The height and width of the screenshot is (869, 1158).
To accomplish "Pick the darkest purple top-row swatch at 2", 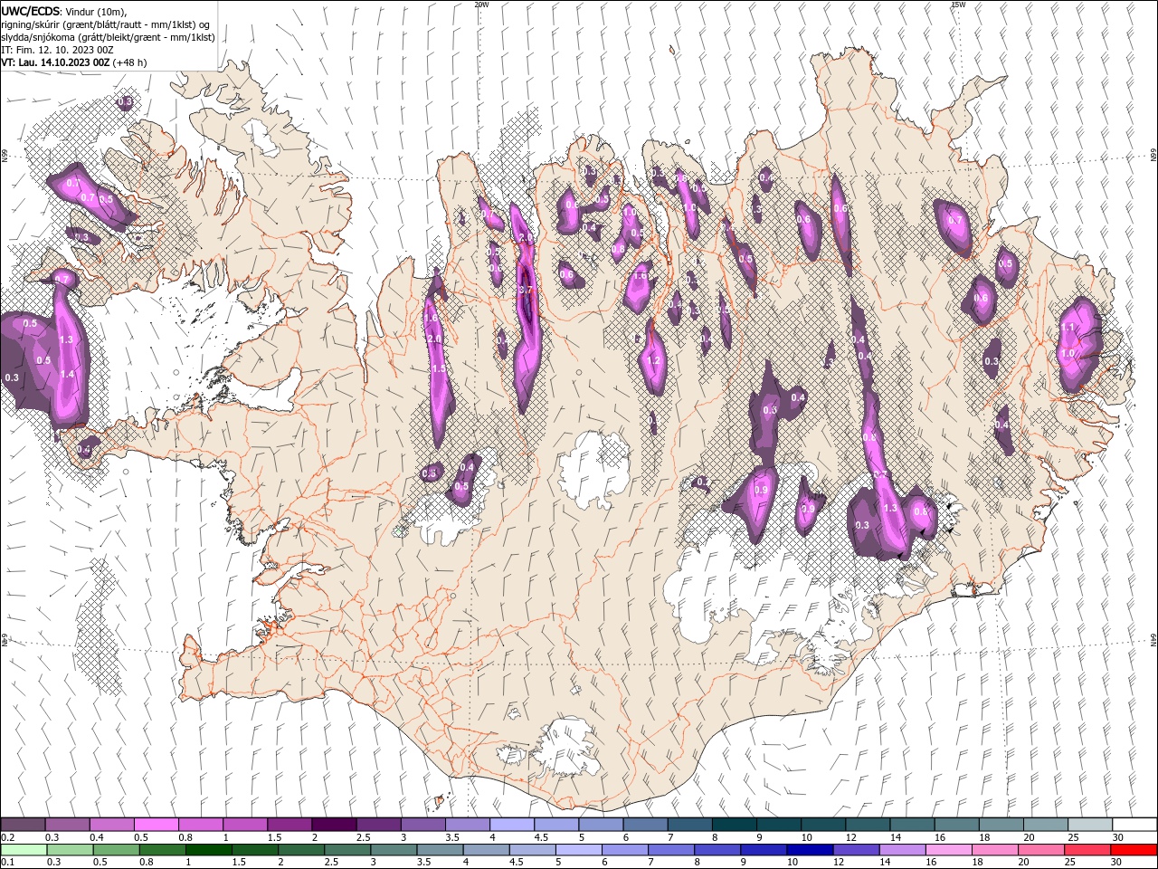I will tap(334, 825).
